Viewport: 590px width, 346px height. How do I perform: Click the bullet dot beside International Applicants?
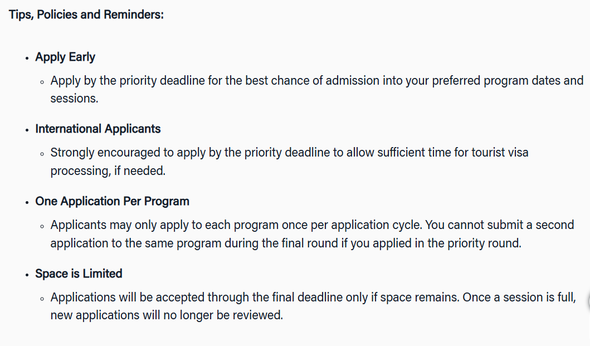pyautogui.click(x=27, y=130)
